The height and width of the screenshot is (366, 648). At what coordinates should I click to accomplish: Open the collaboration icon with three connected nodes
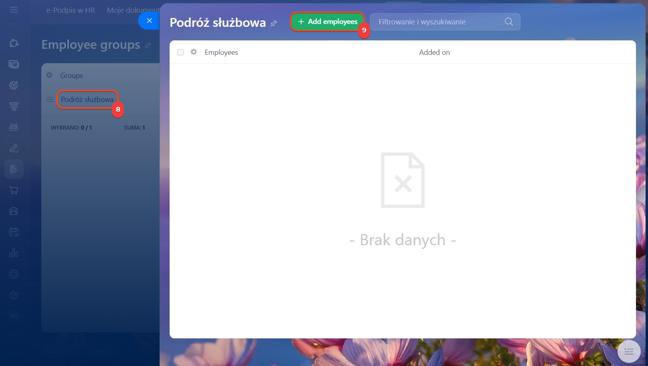(x=14, y=43)
